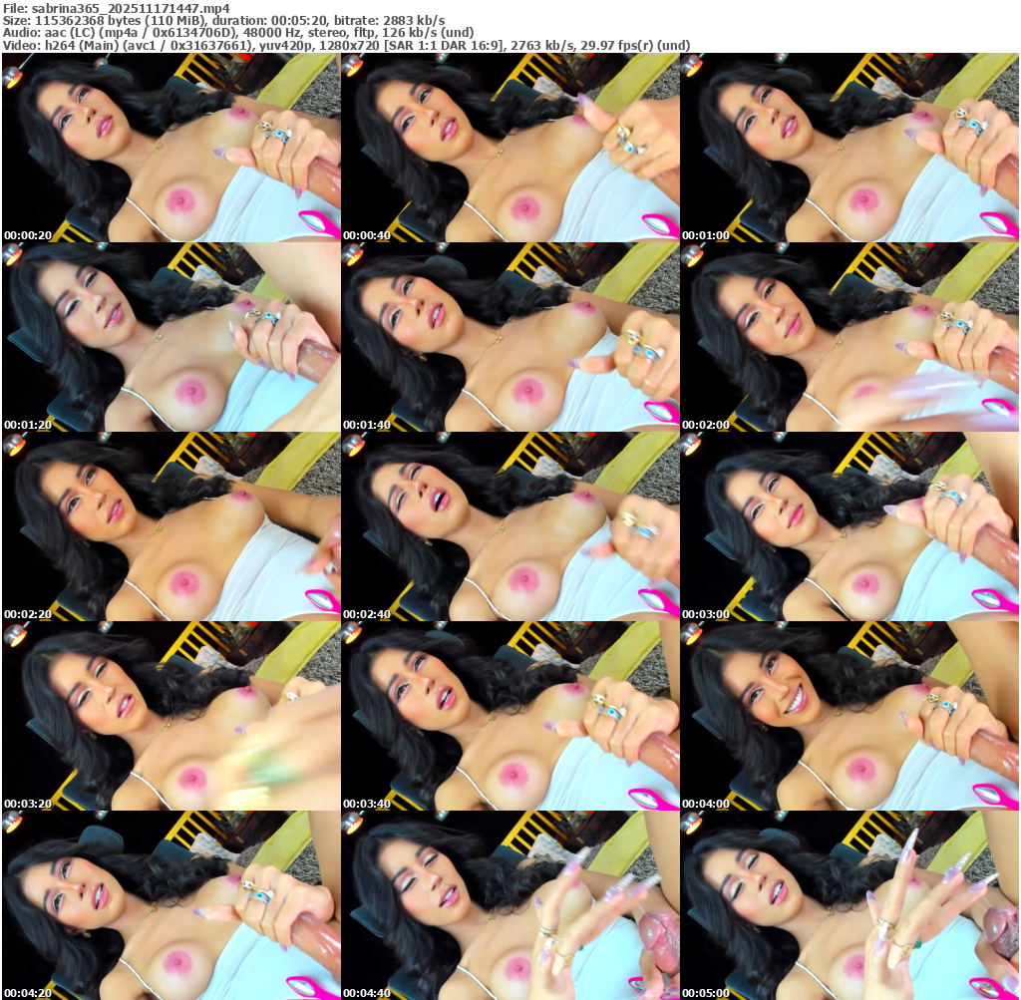Select the frame thumbnail stamped 00:04:40

tap(510, 905)
